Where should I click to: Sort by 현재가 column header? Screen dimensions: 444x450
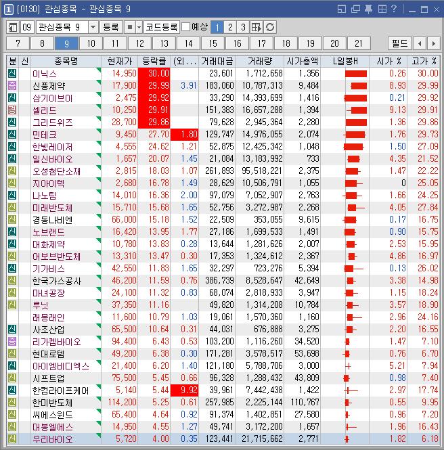120,61
